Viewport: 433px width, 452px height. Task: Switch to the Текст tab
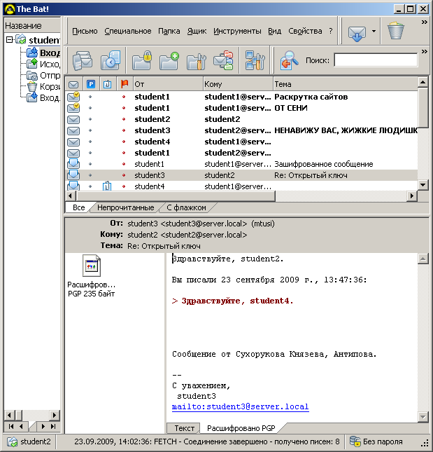(184, 428)
